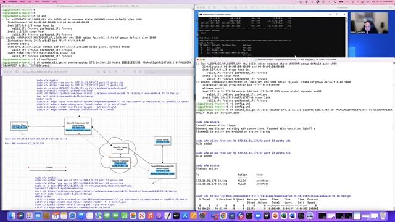395x222 pixels.
Task: Open Terminal icon in the Dock
Action: [249, 215]
